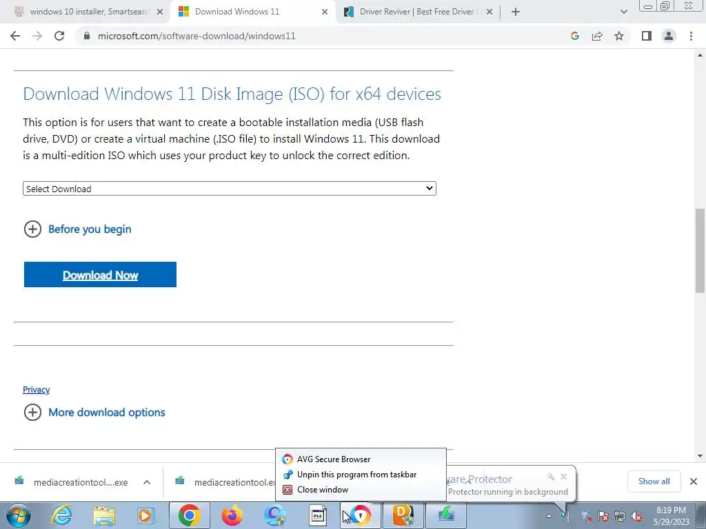This screenshot has height=529, width=706.
Task: Open Windows Explorer from taskbar
Action: coord(104,515)
